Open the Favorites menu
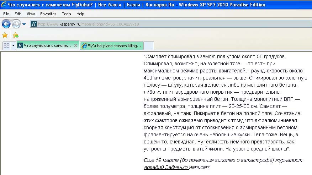This screenshot has height=175, width=312. tap(48, 14)
